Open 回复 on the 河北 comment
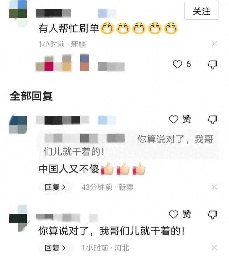The height and width of the screenshot is (264, 229). (x=55, y=248)
